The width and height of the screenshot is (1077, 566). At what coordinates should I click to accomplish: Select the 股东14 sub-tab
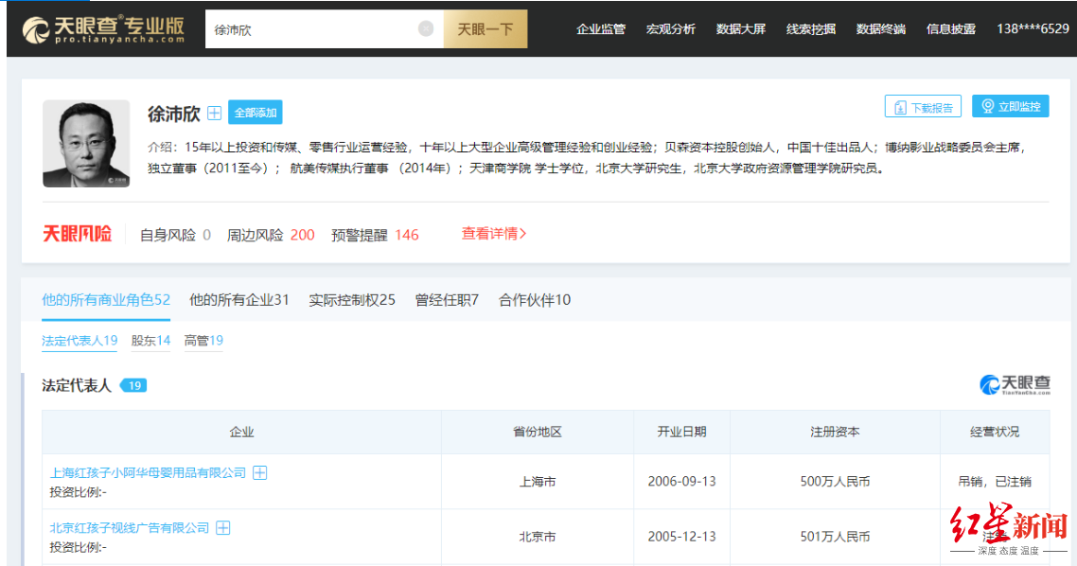point(150,341)
